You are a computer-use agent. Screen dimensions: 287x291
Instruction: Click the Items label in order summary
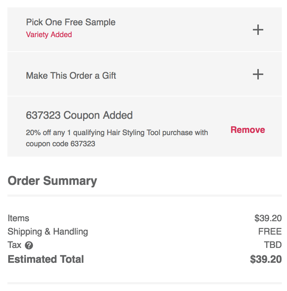tap(19, 218)
